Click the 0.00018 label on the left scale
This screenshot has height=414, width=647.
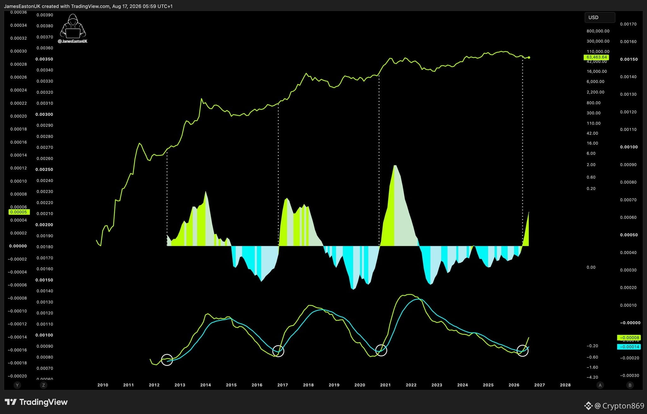pos(19,129)
